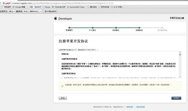Click the 苹果开发者注册 header text

pyautogui.click(x=177, y=18)
